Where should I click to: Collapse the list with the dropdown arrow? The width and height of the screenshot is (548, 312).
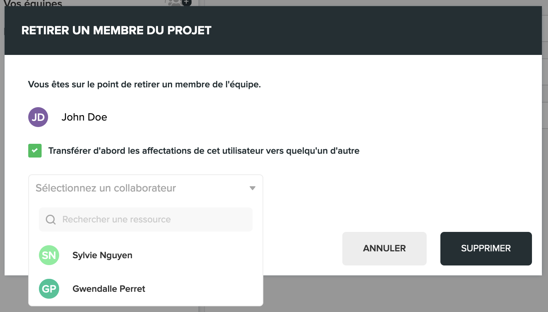point(252,188)
